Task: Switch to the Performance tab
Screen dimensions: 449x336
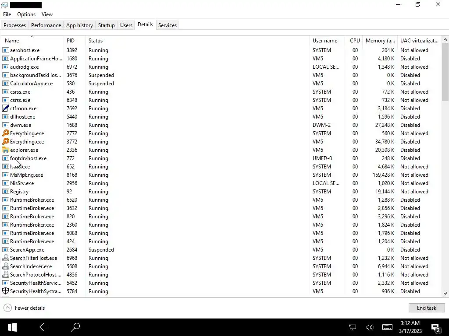Action: point(46,25)
